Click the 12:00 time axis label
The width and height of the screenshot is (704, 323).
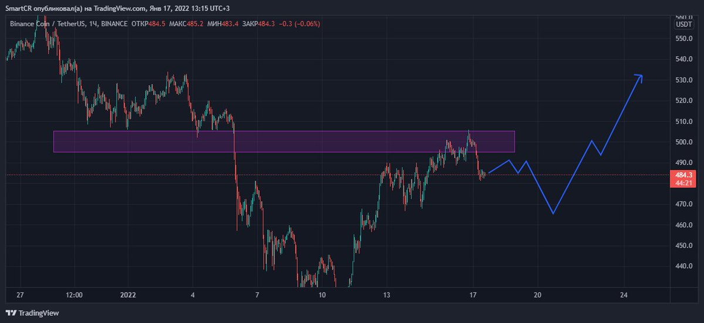pyautogui.click(x=74, y=295)
